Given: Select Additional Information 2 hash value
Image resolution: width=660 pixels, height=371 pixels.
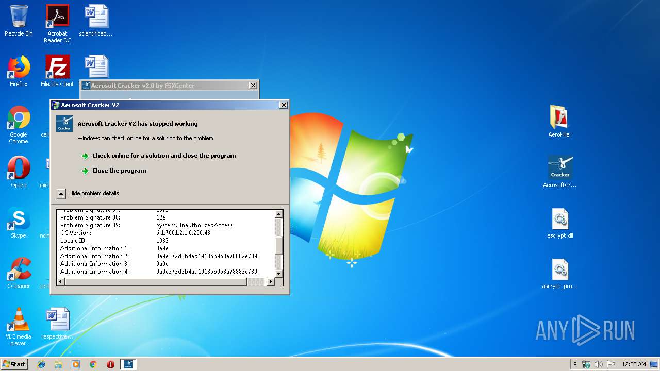Looking at the screenshot, I should 207,256.
